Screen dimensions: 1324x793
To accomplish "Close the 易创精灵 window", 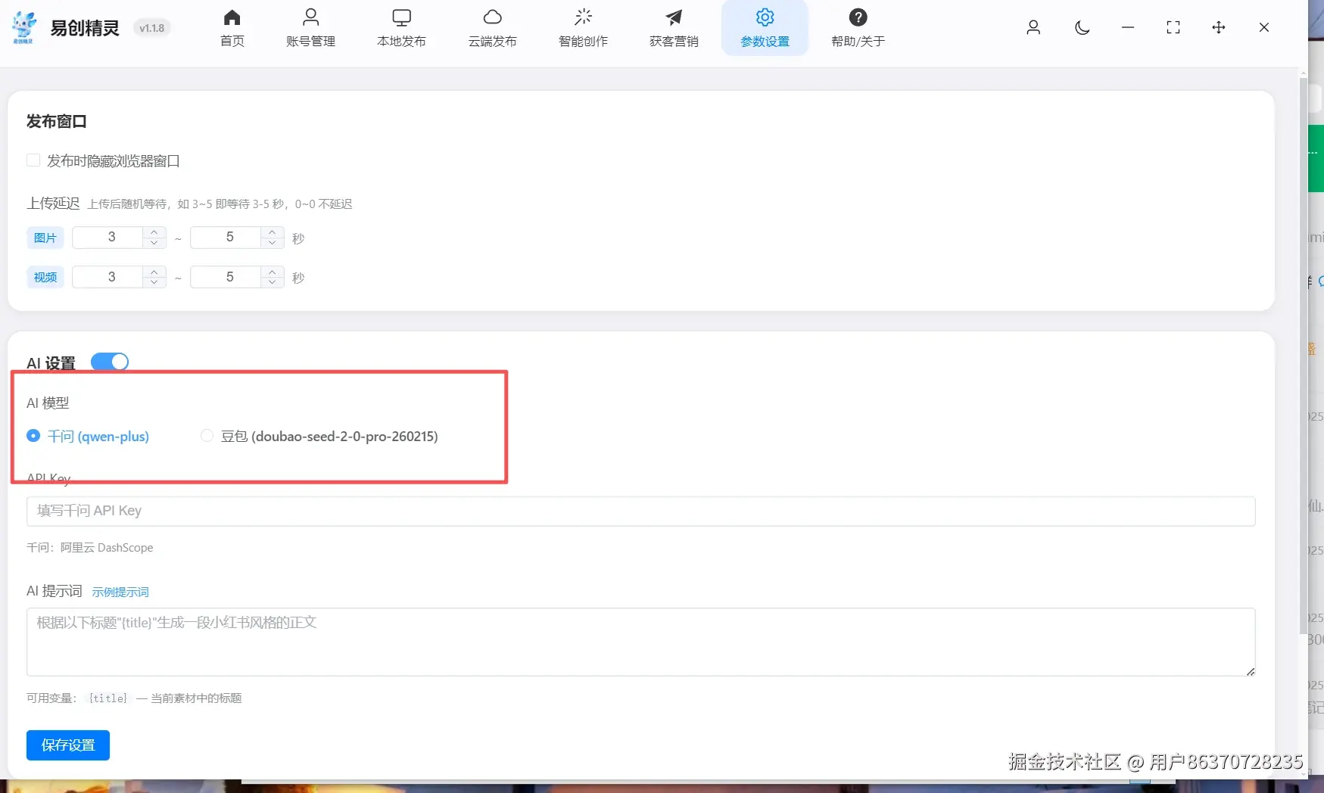I will coord(1264,28).
